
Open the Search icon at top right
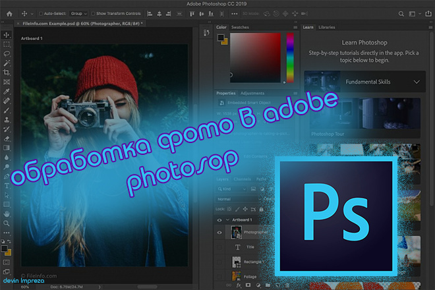pyautogui.click(x=401, y=14)
